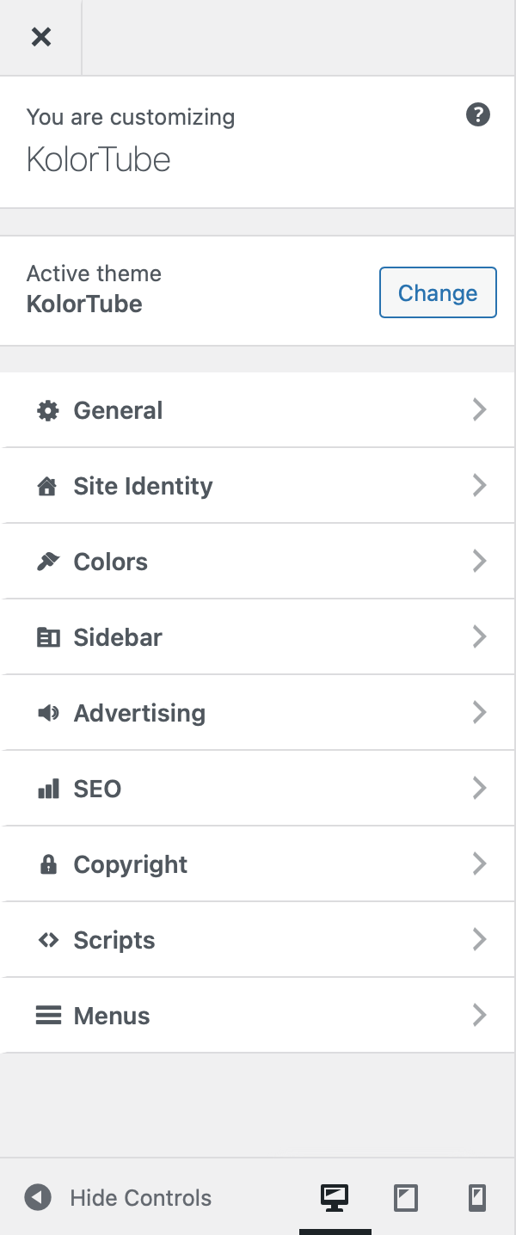Expand the Advertising section chevron
The height and width of the screenshot is (1235, 516).
coord(480,713)
